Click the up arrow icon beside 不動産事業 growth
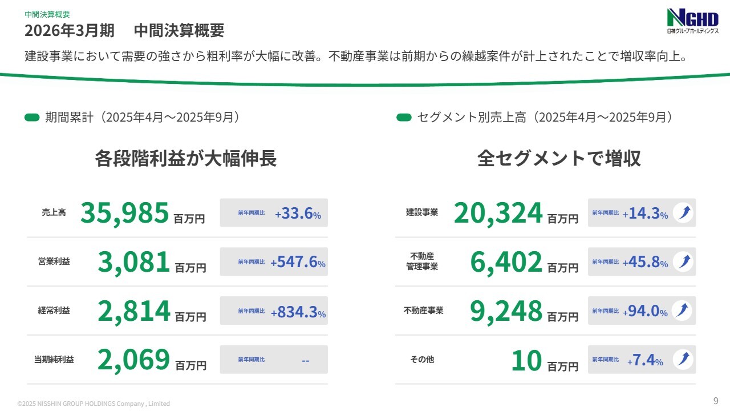The height and width of the screenshot is (411, 730). tap(683, 311)
